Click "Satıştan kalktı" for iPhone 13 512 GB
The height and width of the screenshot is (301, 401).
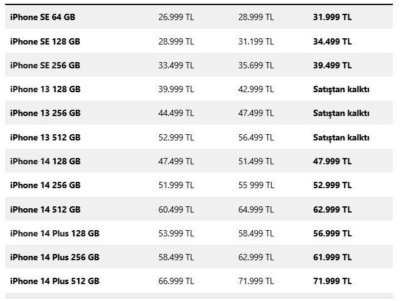click(x=341, y=137)
